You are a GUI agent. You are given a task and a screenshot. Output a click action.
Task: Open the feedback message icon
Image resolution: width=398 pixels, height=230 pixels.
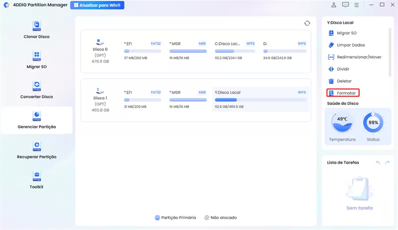[345, 5]
